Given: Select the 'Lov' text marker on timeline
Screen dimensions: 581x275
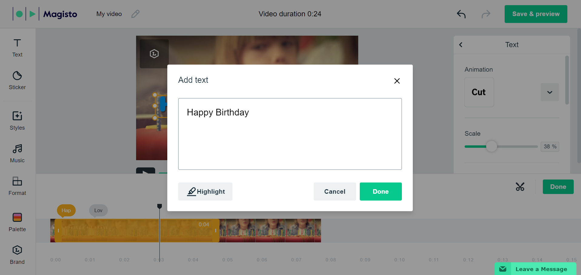Looking at the screenshot, I should [98, 211].
